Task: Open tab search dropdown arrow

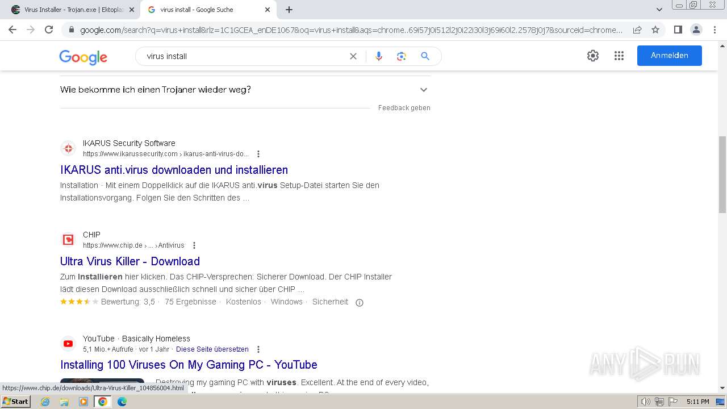Action: (659, 10)
